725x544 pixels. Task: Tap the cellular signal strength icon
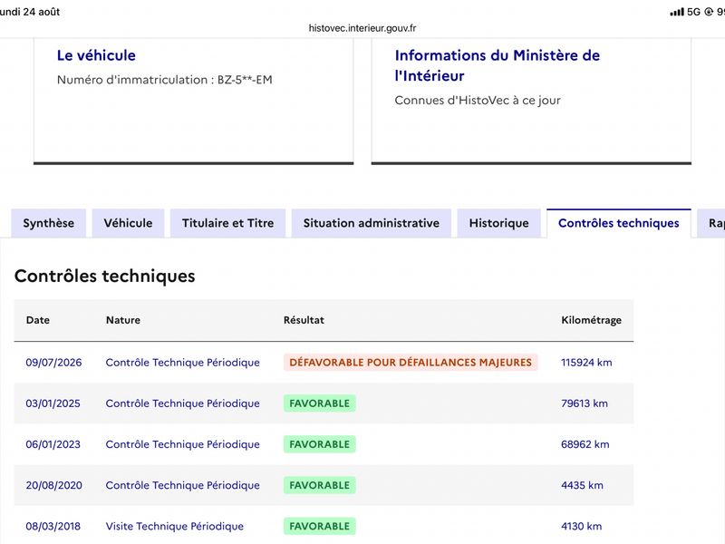click(677, 12)
